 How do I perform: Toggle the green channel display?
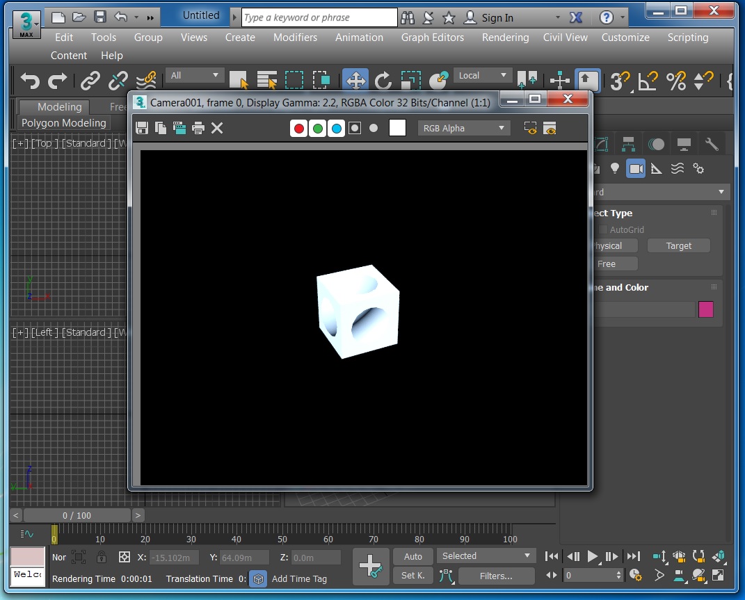coord(317,128)
